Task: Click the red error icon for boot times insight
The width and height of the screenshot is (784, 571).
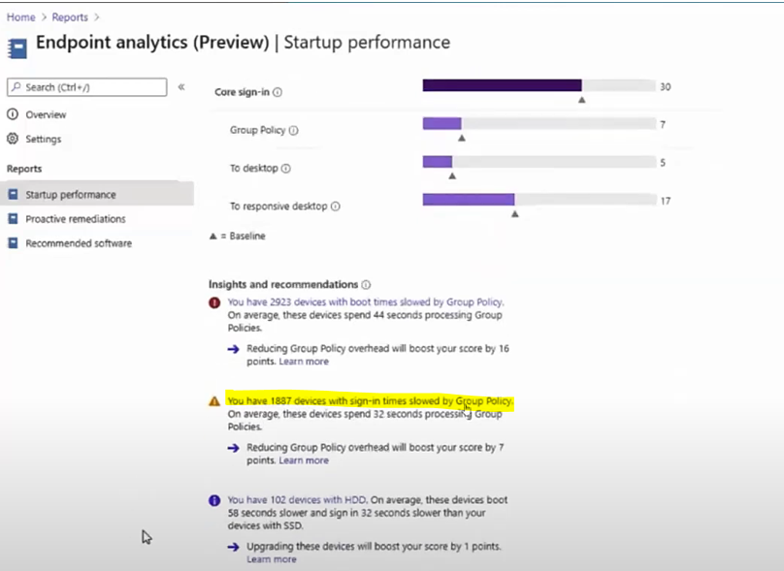Action: (214, 302)
